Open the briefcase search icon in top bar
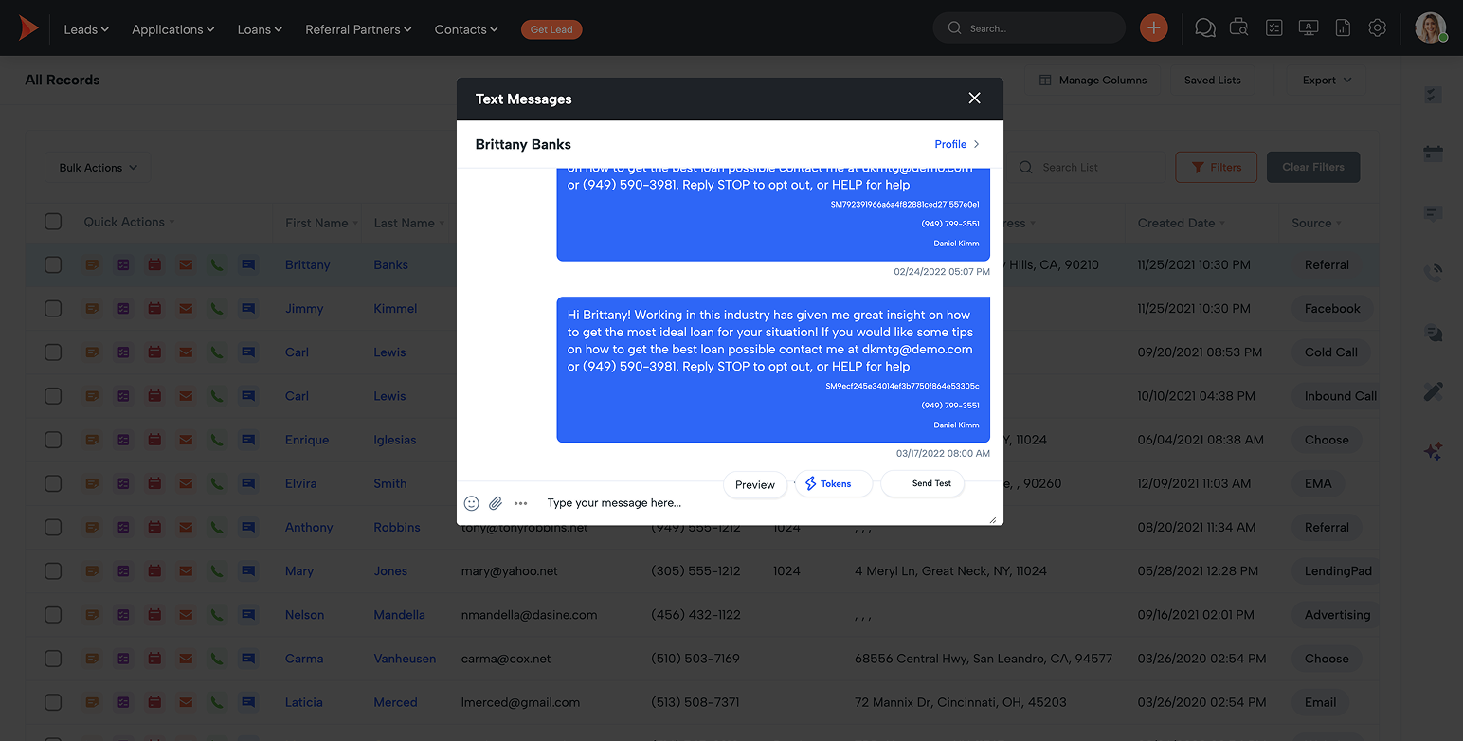This screenshot has height=741, width=1463. (x=1238, y=28)
